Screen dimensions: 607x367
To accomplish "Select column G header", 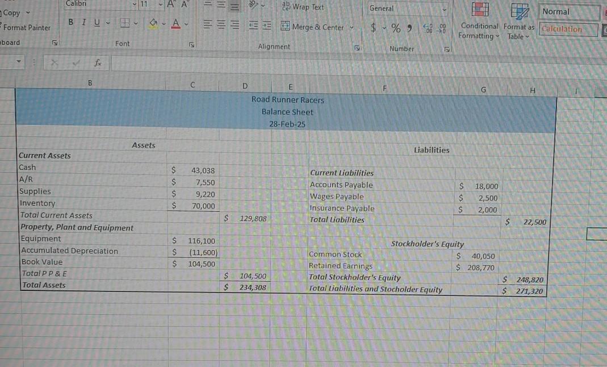I will tap(483, 90).
